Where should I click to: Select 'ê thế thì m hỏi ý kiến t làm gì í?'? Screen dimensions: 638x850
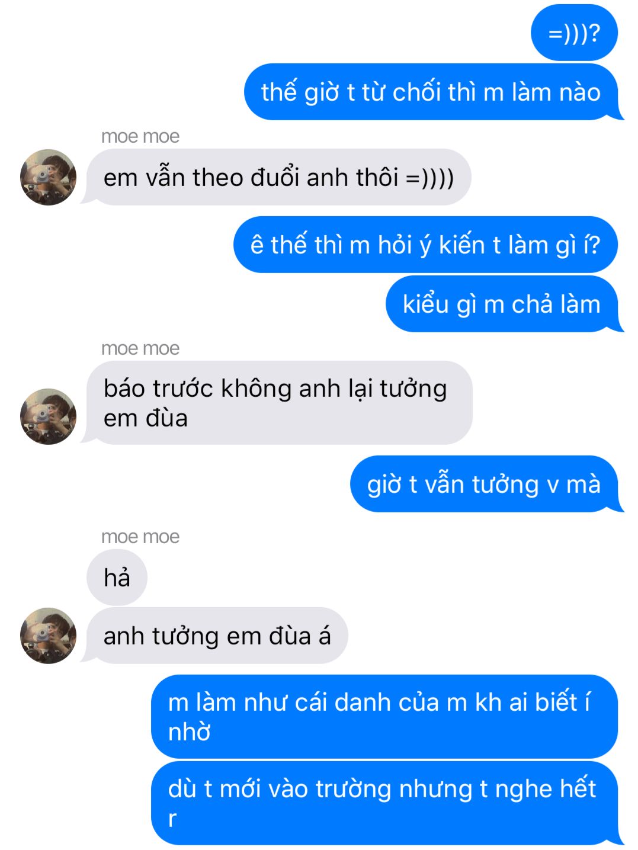click(425, 245)
